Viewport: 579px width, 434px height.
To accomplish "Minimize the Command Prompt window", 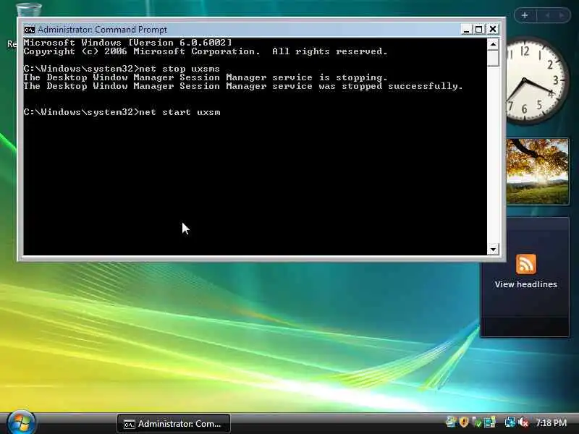I will click(466, 29).
